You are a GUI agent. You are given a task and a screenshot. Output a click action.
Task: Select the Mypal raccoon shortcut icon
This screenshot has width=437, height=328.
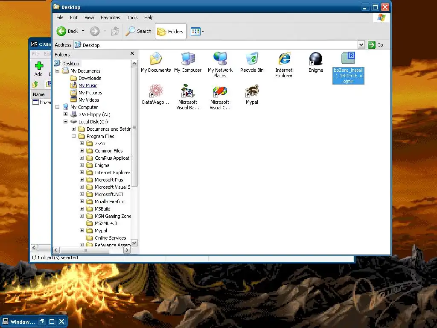point(252,94)
